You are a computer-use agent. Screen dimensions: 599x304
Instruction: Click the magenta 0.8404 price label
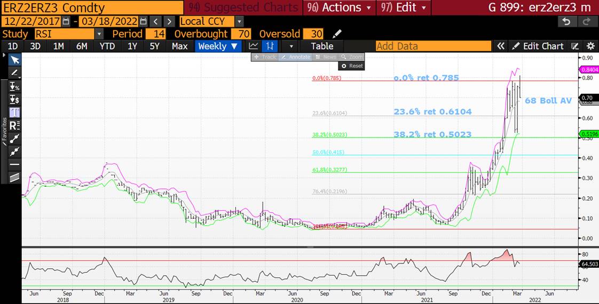[589, 70]
